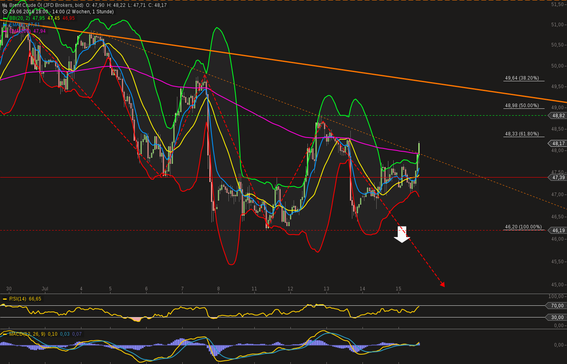Click the red line price tag 47,39
Screen dimensions: 567x364
pyautogui.click(x=557, y=178)
